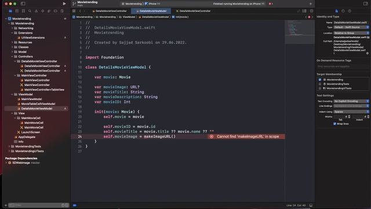
Task: Click the ViewModel breadcrumb in jump bar
Action: (127, 17)
